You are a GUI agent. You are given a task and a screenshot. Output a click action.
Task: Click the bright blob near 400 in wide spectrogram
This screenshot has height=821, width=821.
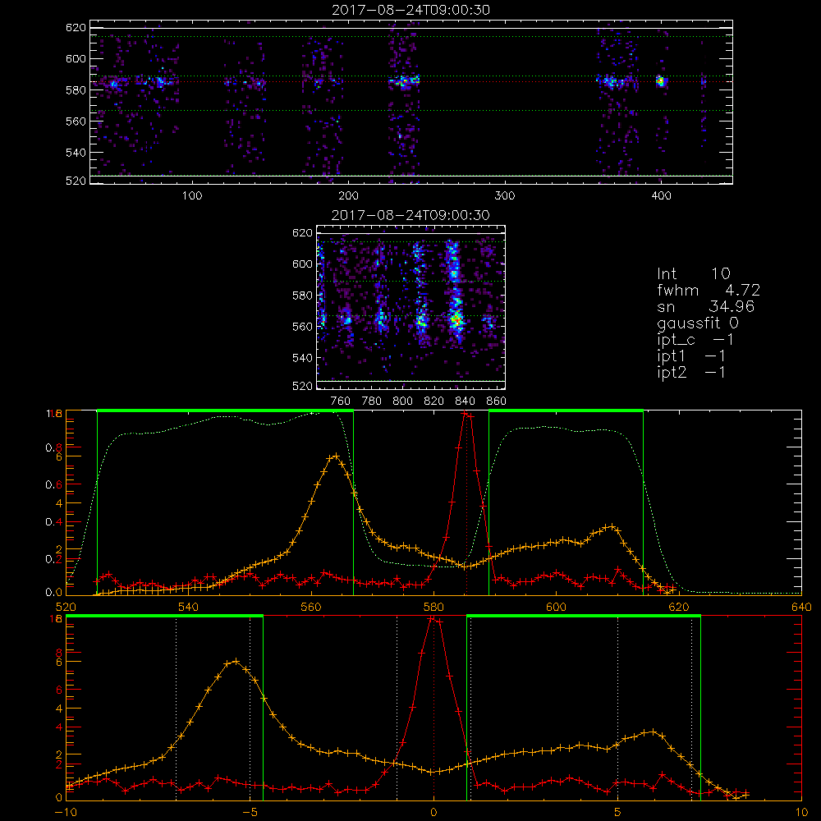coord(660,81)
